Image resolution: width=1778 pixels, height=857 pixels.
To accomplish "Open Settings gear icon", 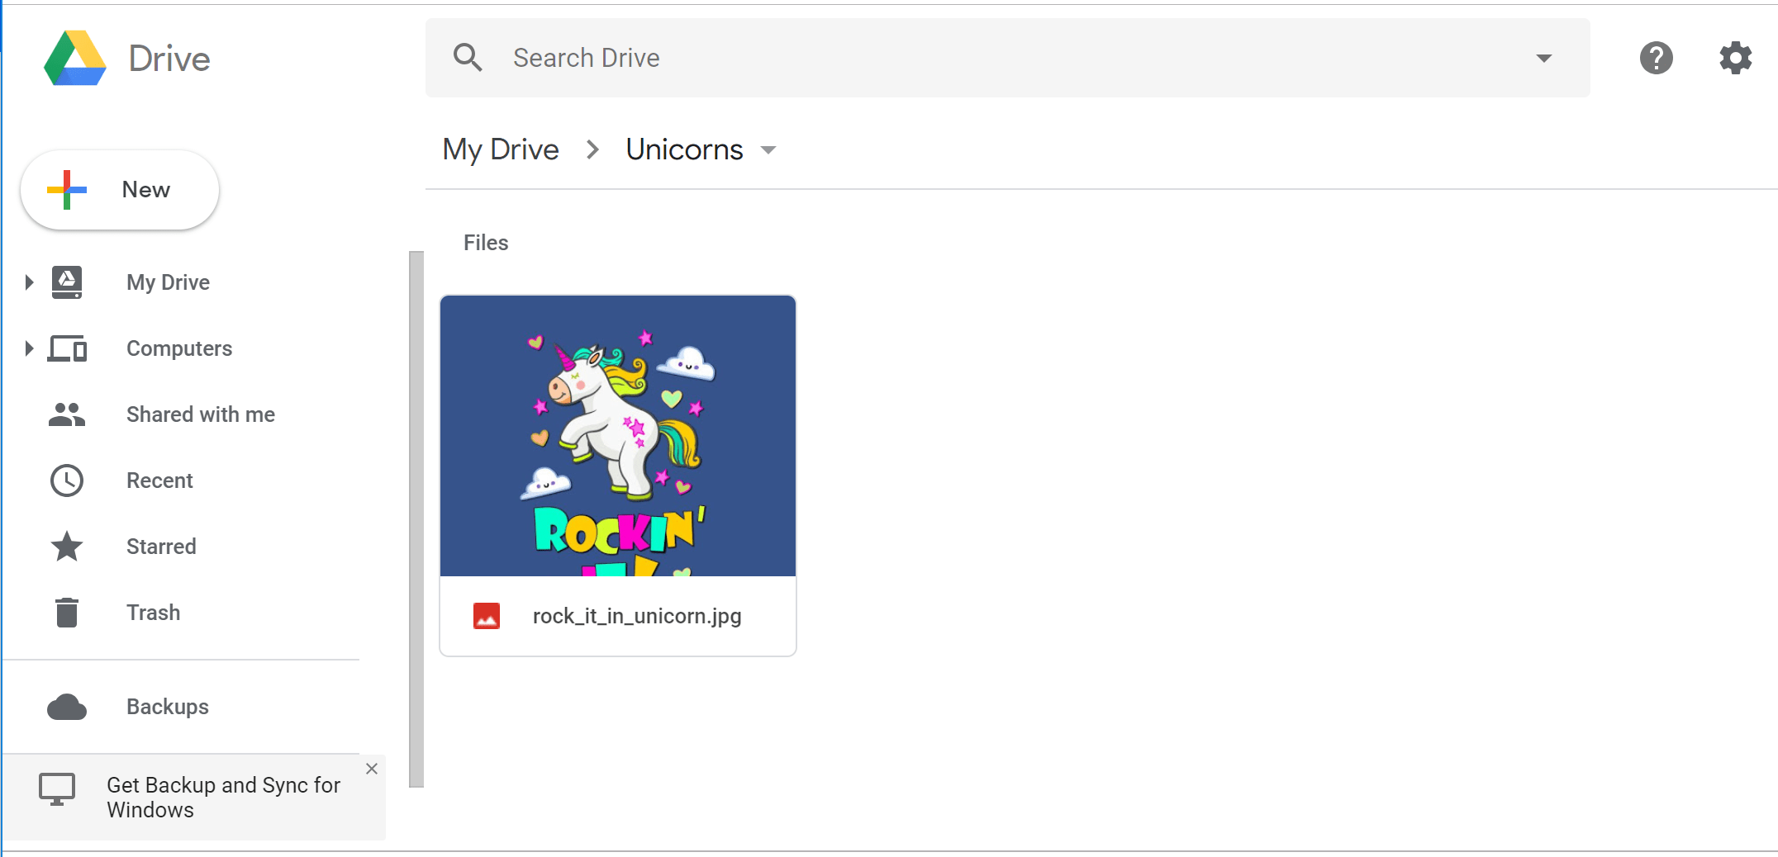I will pyautogui.click(x=1735, y=59).
